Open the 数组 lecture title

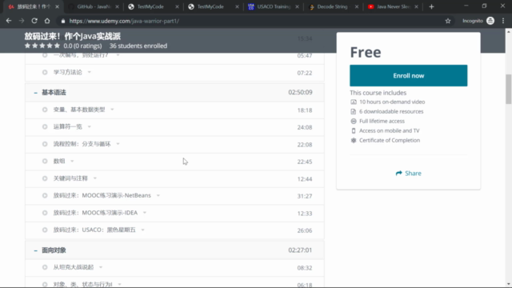coord(59,161)
